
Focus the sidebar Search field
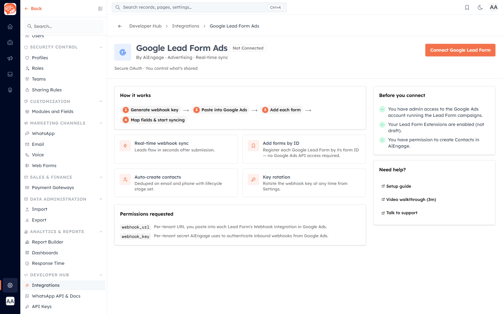pyautogui.click(x=64, y=27)
